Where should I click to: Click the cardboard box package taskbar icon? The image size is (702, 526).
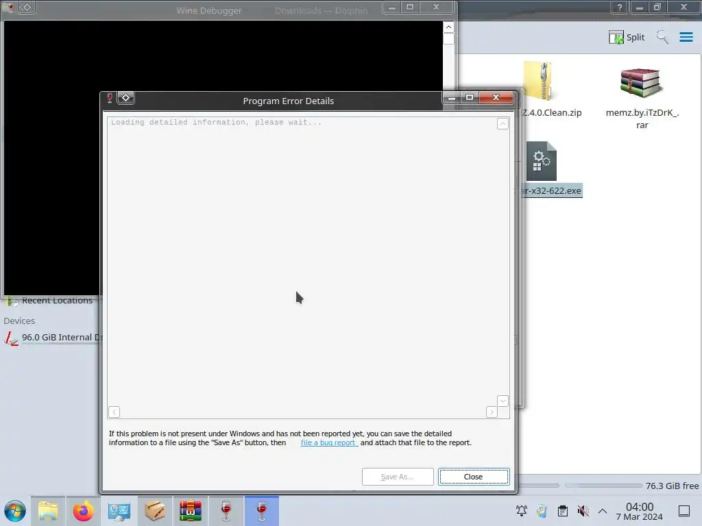pyautogui.click(x=155, y=511)
